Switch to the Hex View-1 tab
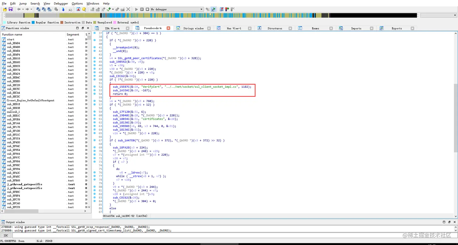This screenshot has width=458, height=245. click(234, 28)
